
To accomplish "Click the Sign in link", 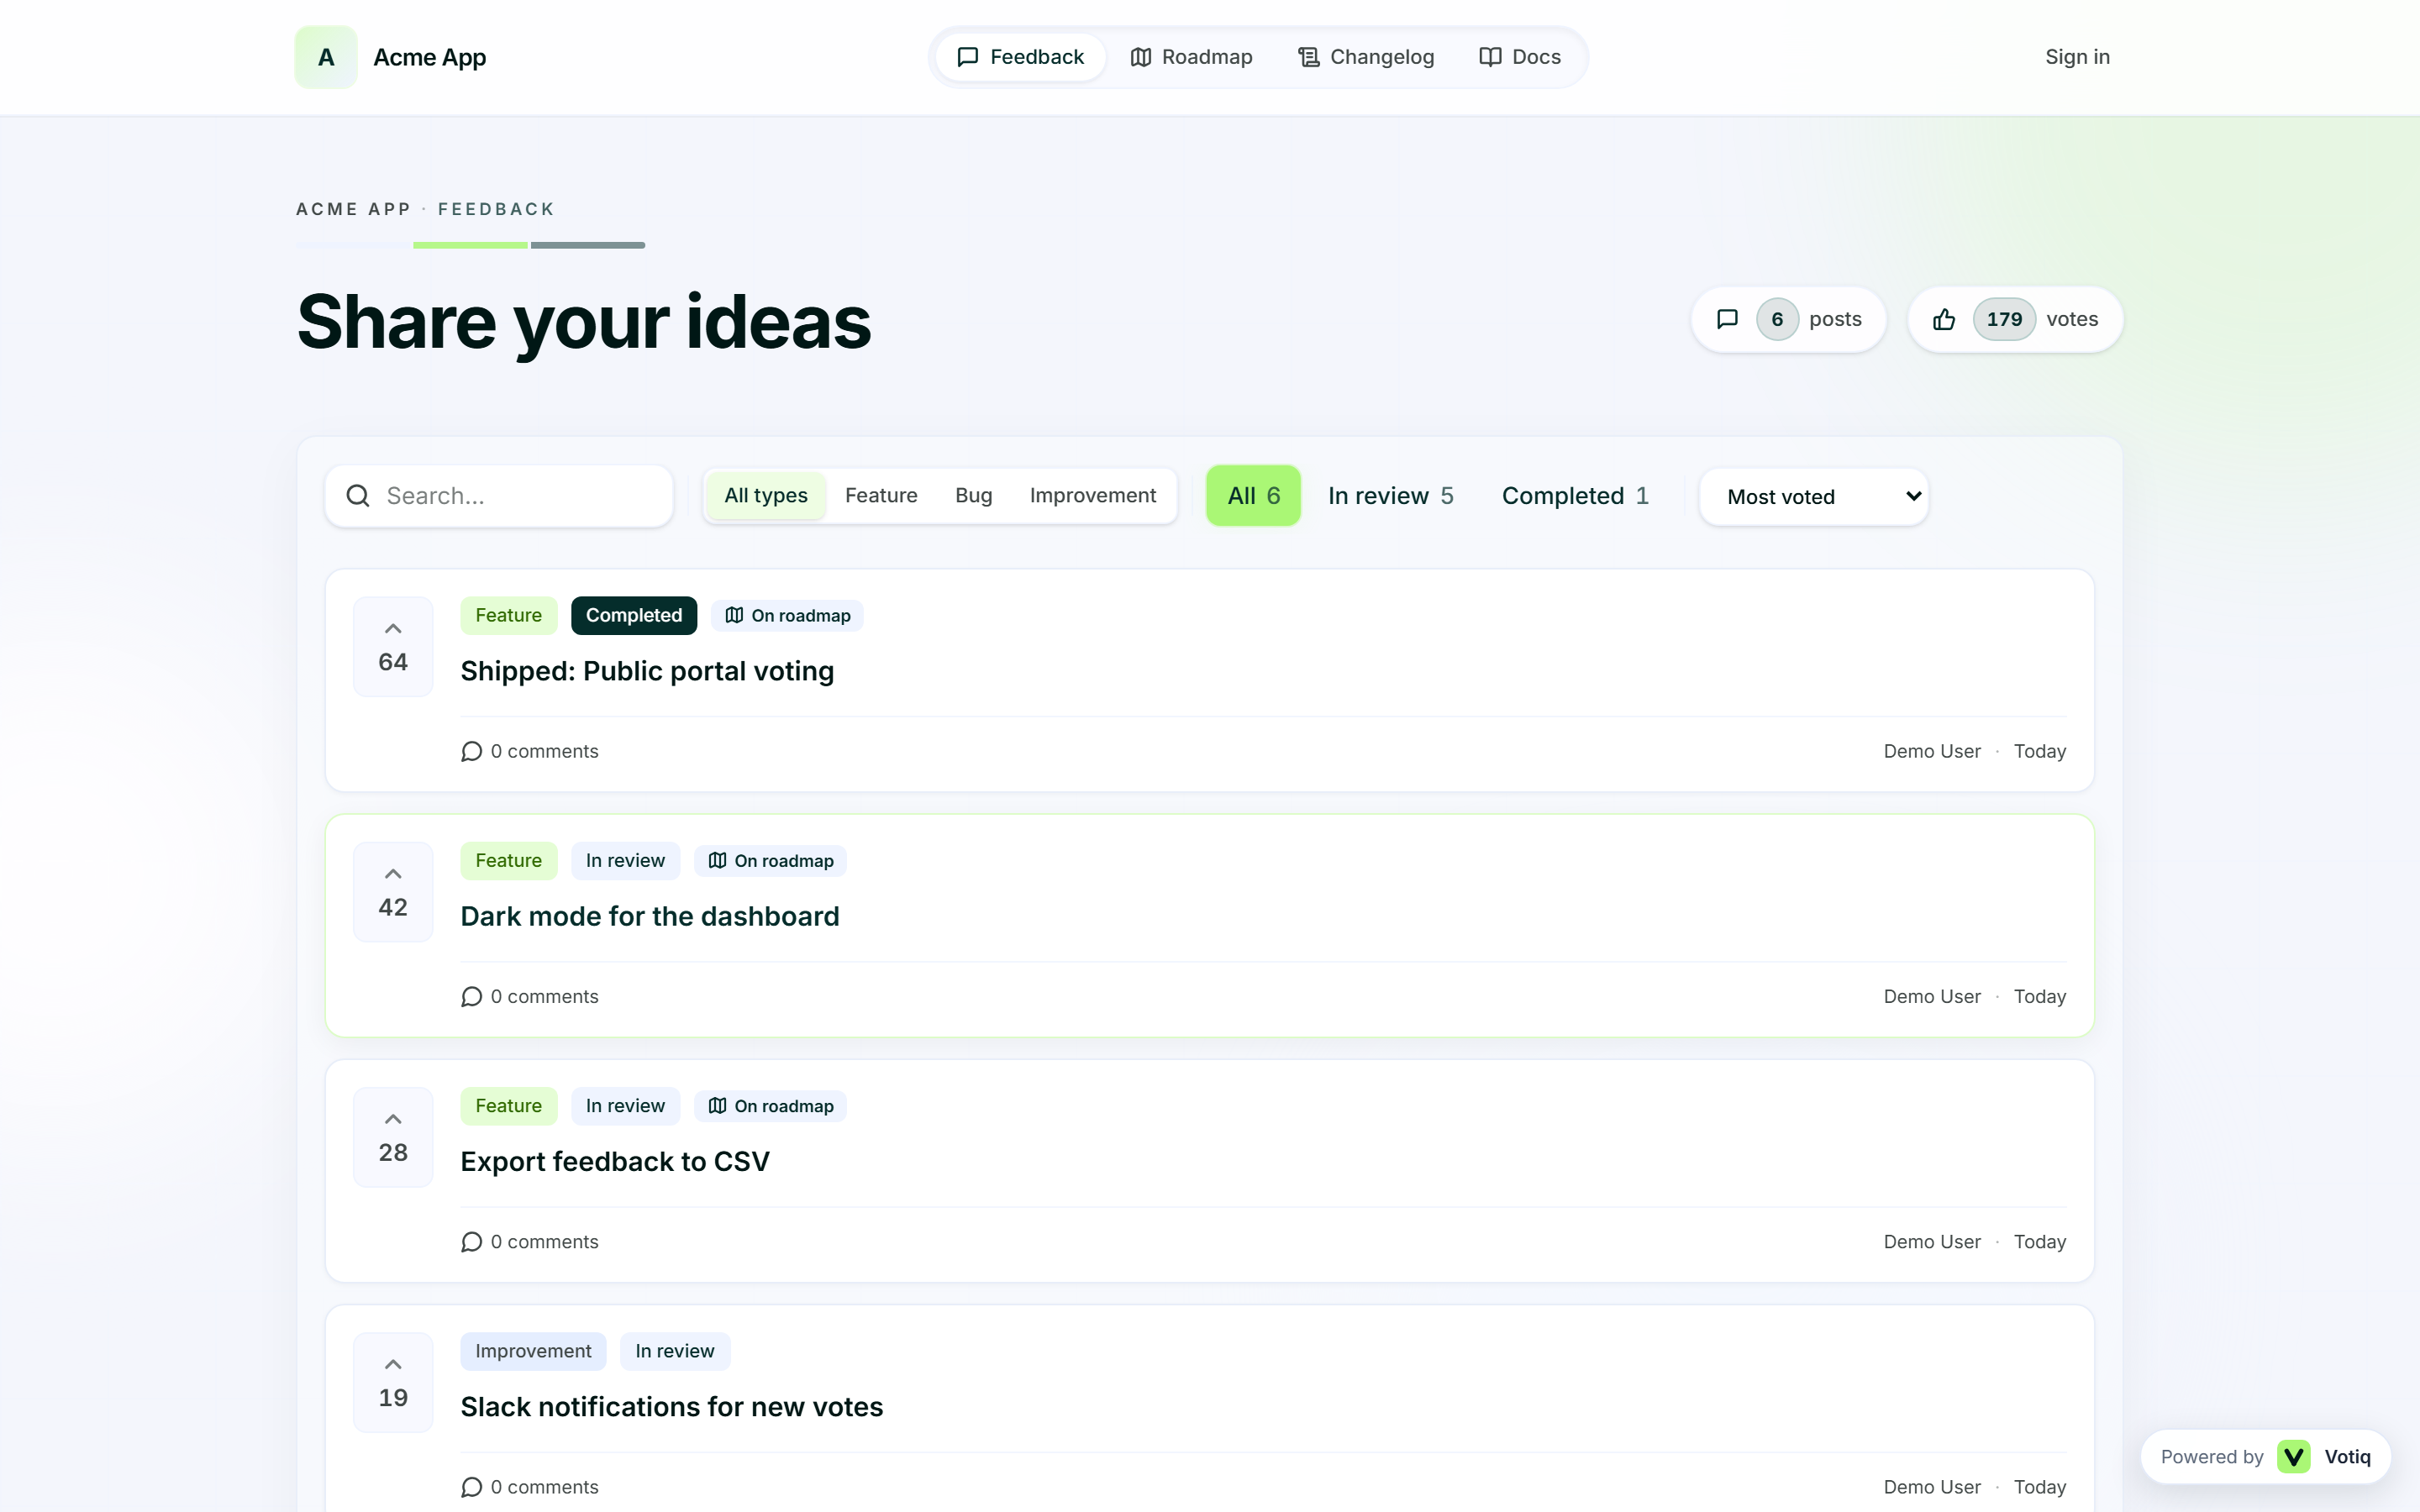I will [x=2077, y=57].
